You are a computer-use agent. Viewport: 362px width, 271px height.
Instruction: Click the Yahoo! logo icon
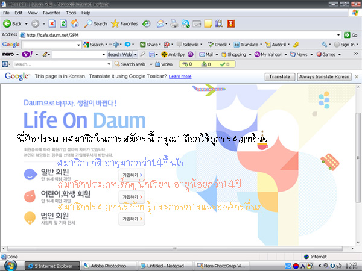tap(27, 54)
